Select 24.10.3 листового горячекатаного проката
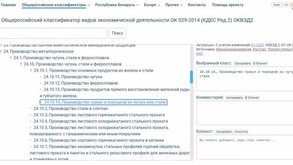This screenshot has height=165, width=293. point(99,115)
